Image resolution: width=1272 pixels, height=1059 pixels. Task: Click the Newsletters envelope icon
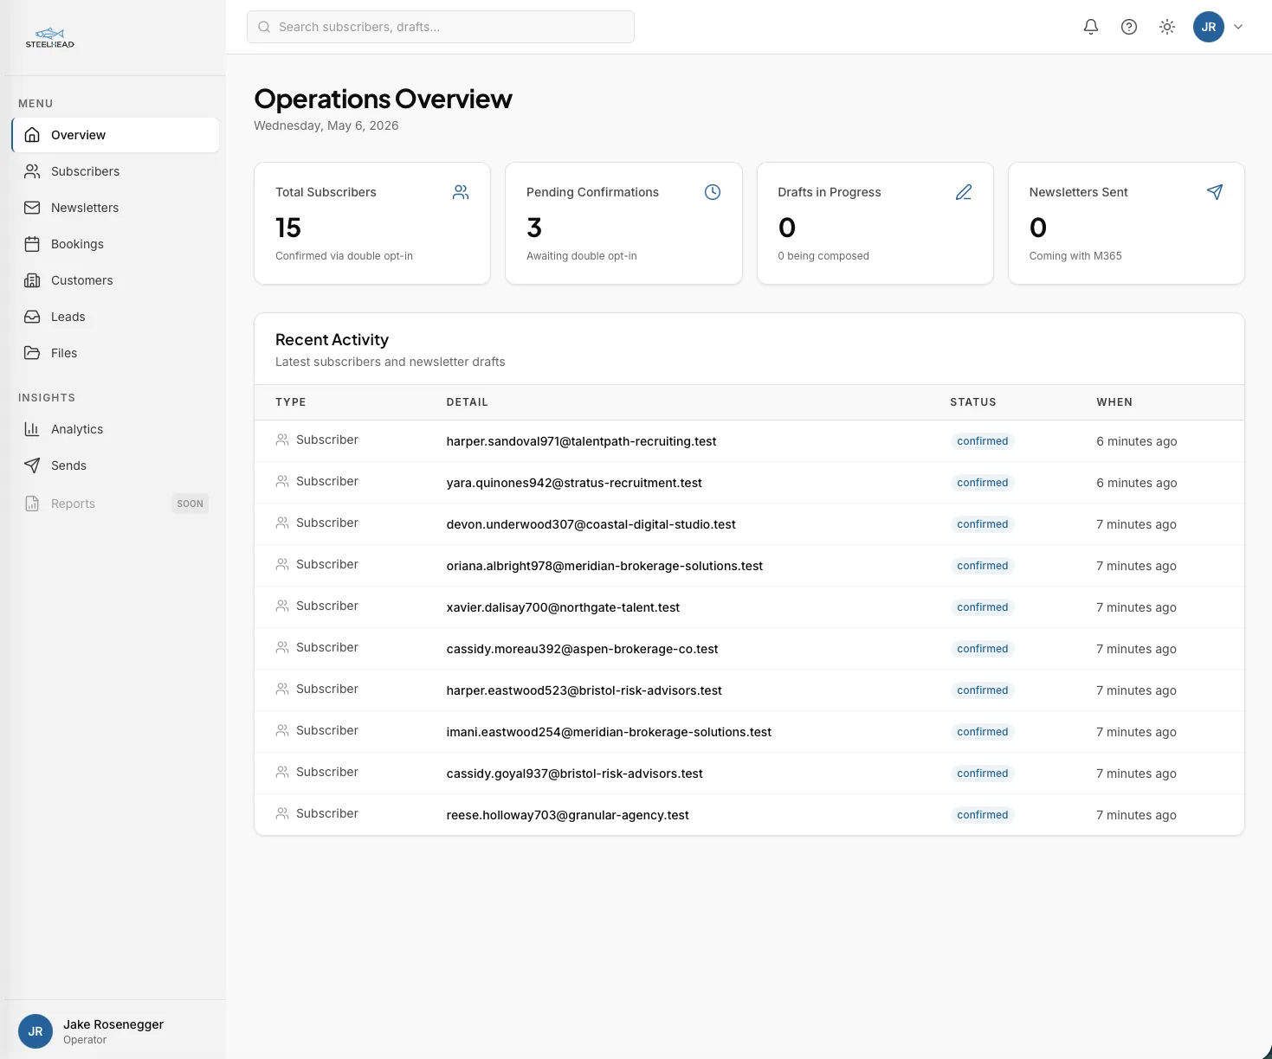[32, 208]
